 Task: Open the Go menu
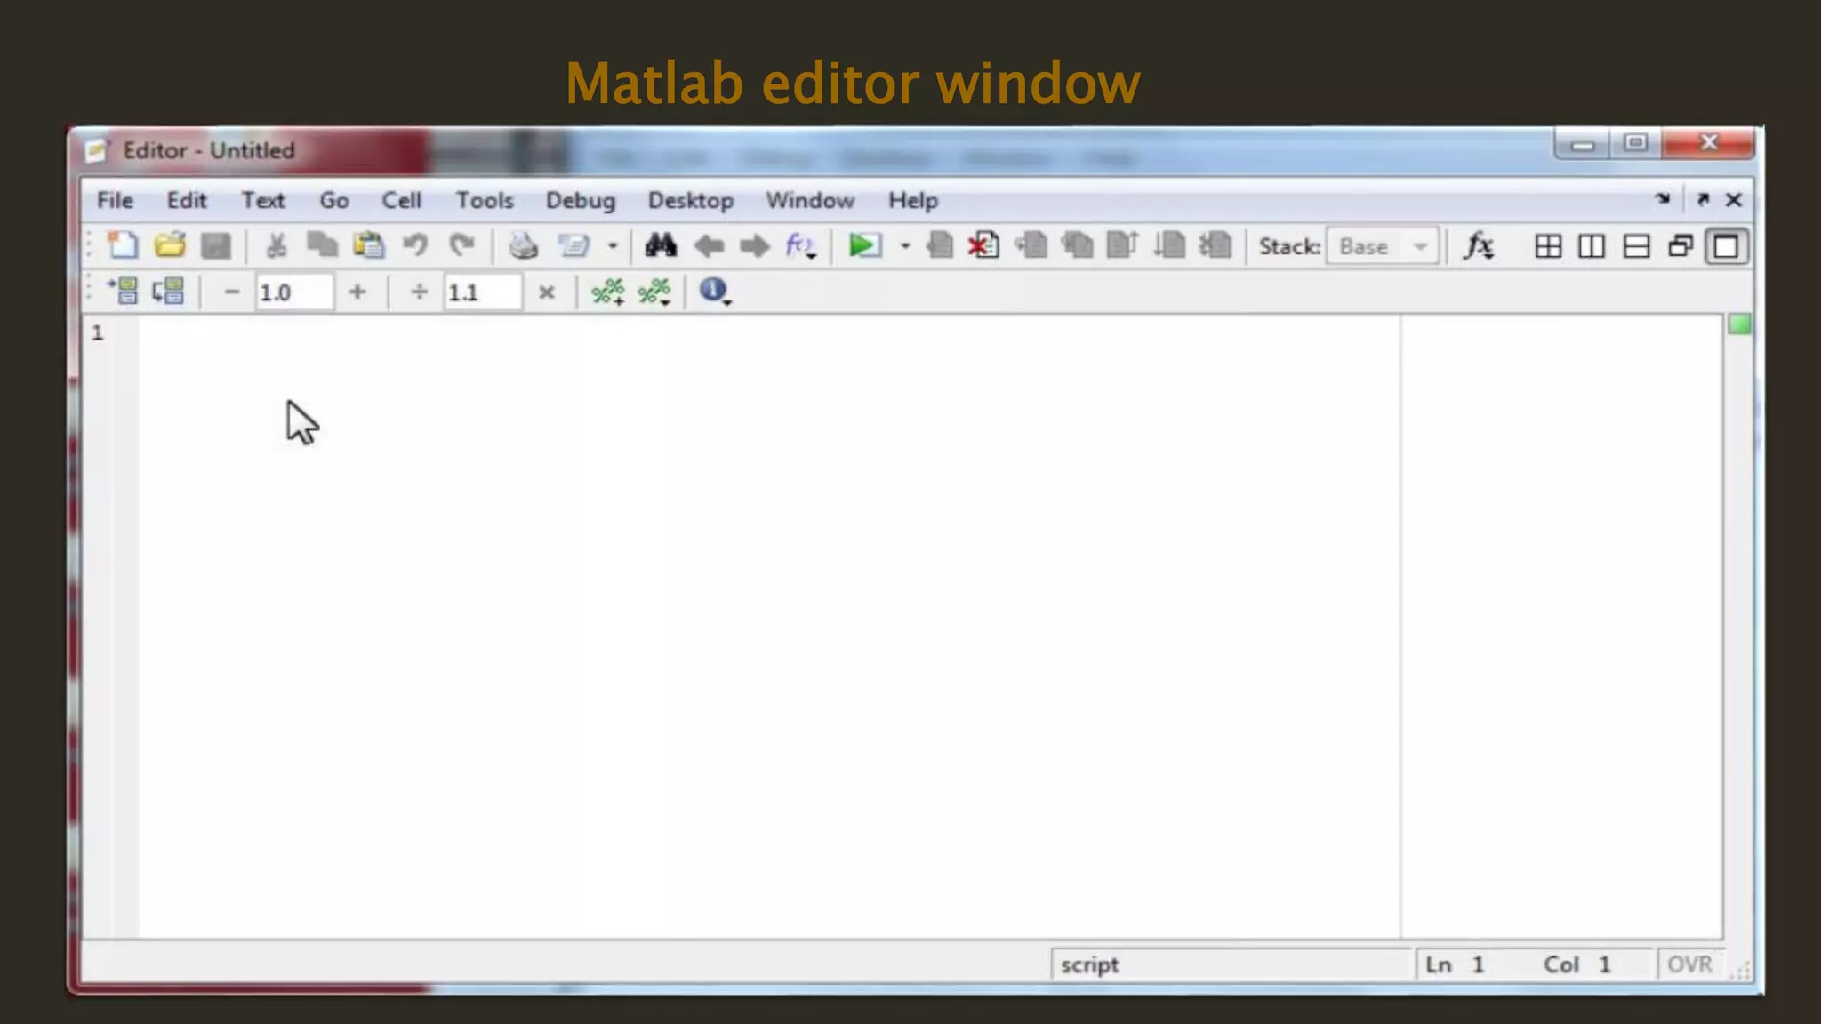coord(334,201)
